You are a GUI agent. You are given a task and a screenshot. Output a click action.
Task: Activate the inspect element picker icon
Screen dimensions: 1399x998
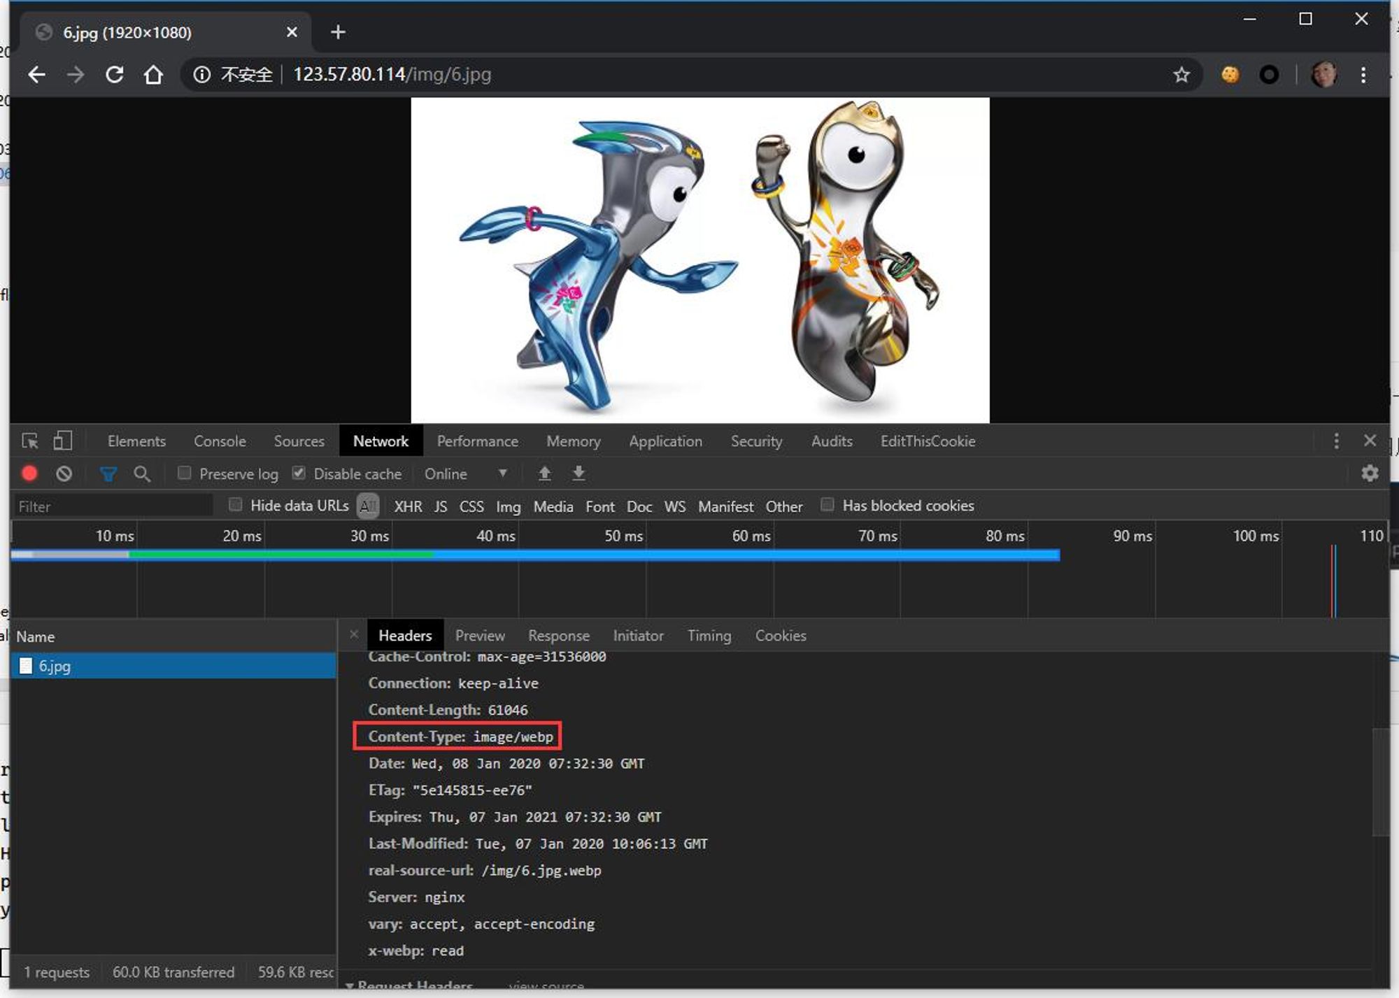[30, 441]
